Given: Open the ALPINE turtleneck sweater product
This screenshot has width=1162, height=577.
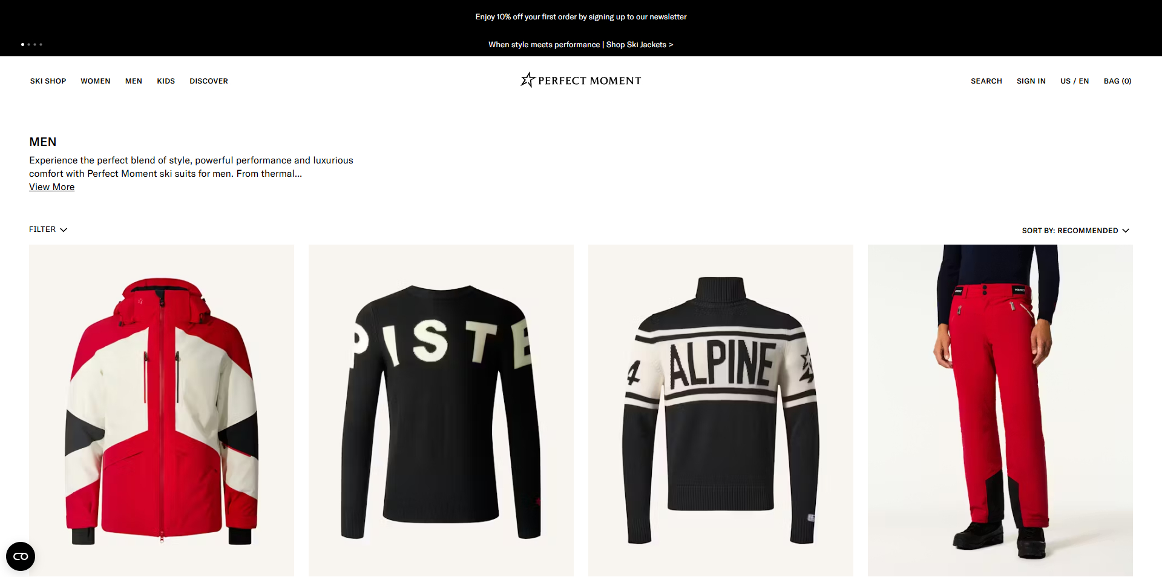Looking at the screenshot, I should click(x=721, y=410).
